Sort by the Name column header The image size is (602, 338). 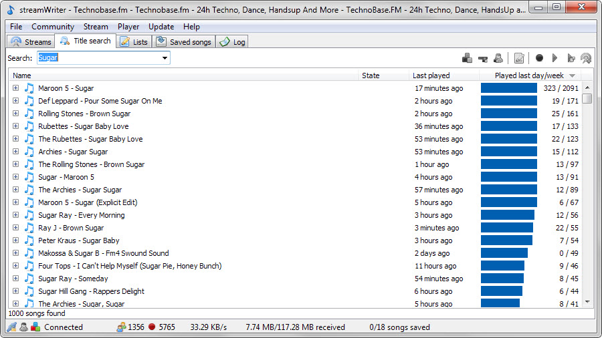pyautogui.click(x=183, y=75)
